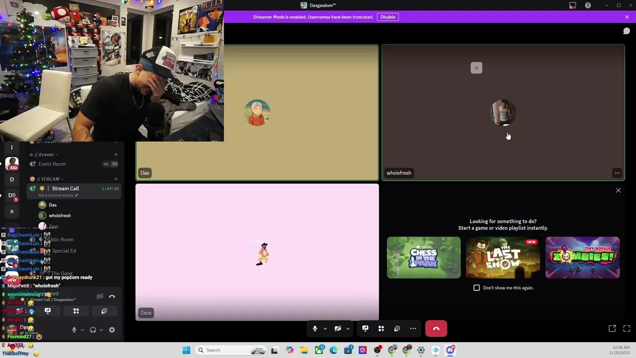
Task: Open more options in call control bar
Action: pos(413,329)
